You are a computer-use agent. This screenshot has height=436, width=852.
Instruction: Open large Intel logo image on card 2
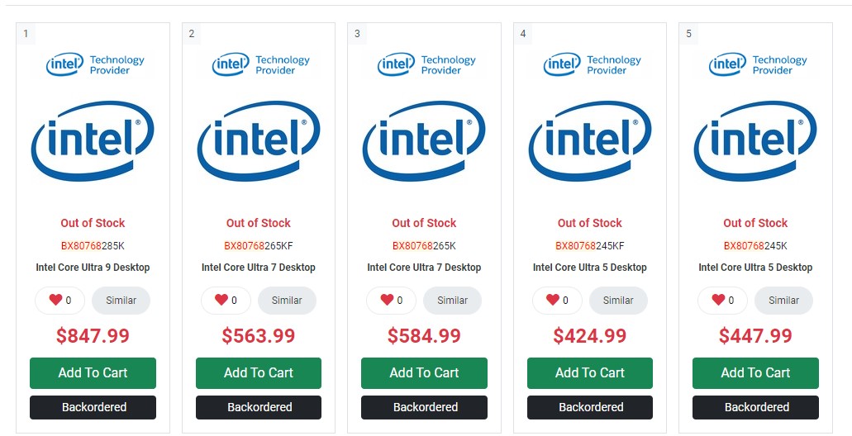[259, 142]
